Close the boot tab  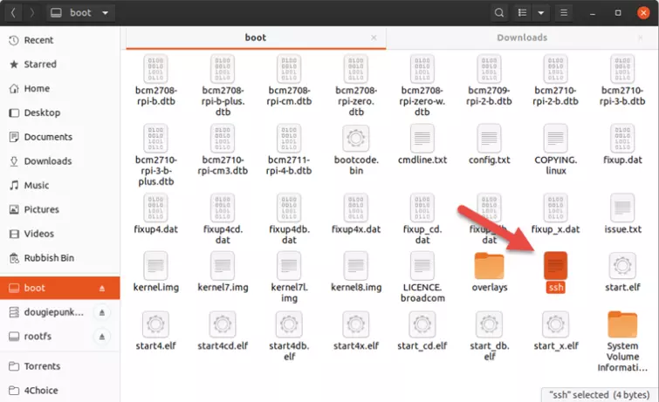tap(374, 37)
